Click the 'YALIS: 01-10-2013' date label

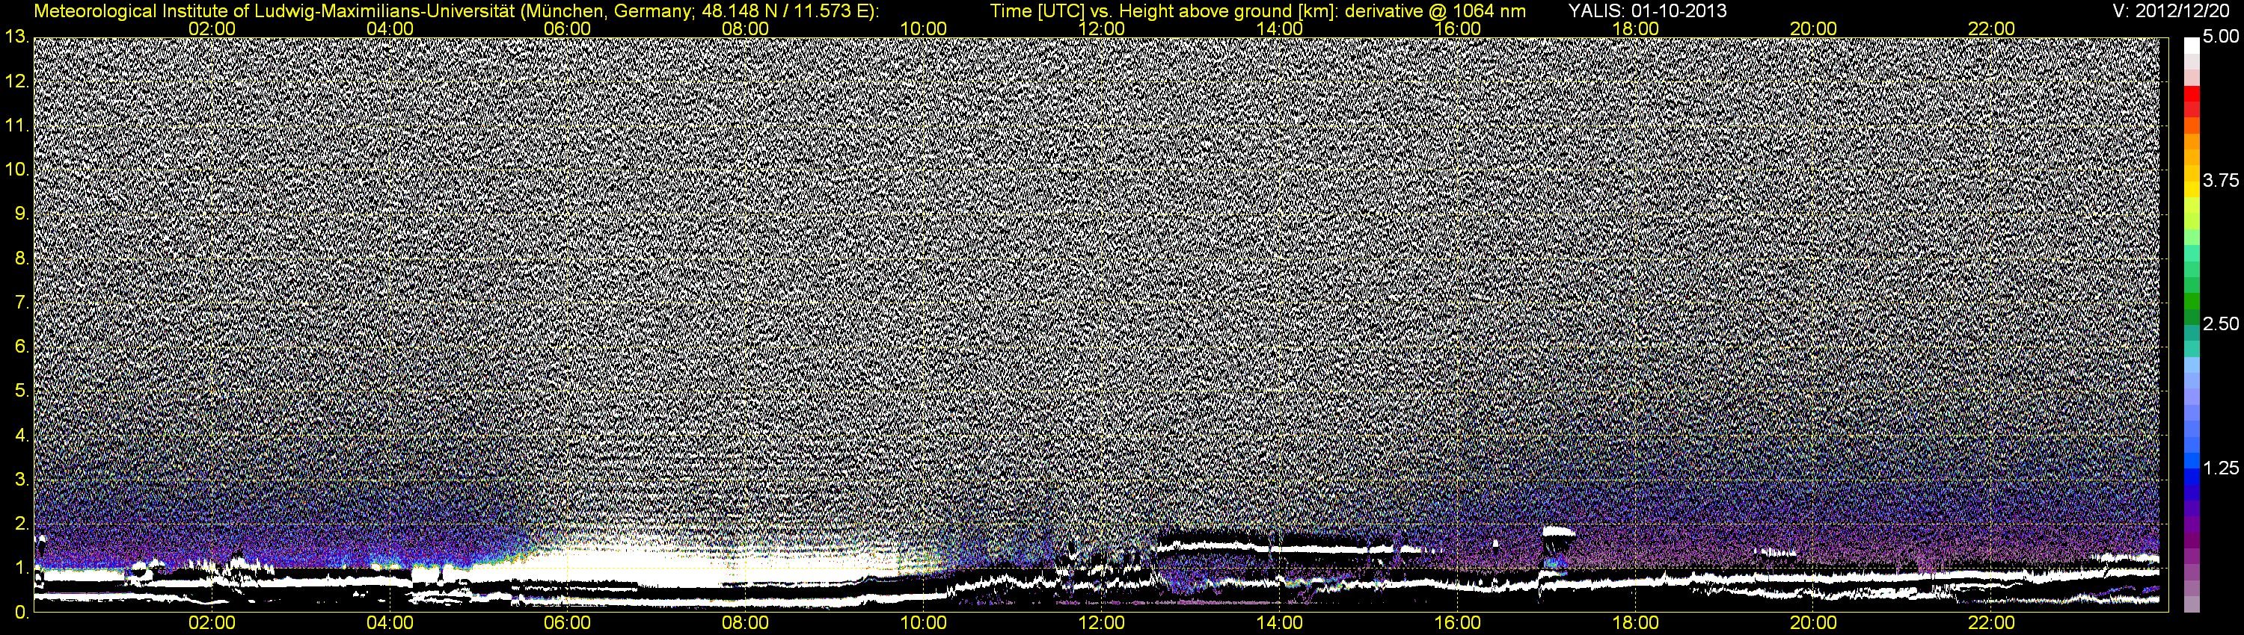tap(1647, 10)
